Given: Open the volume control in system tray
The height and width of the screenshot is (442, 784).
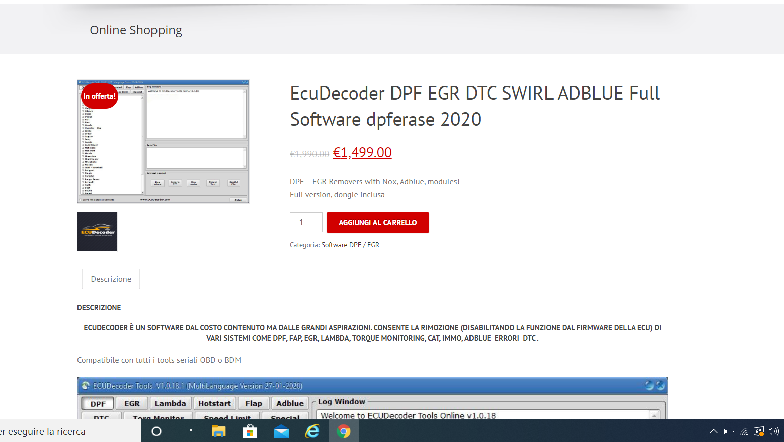Looking at the screenshot, I should tap(773, 431).
